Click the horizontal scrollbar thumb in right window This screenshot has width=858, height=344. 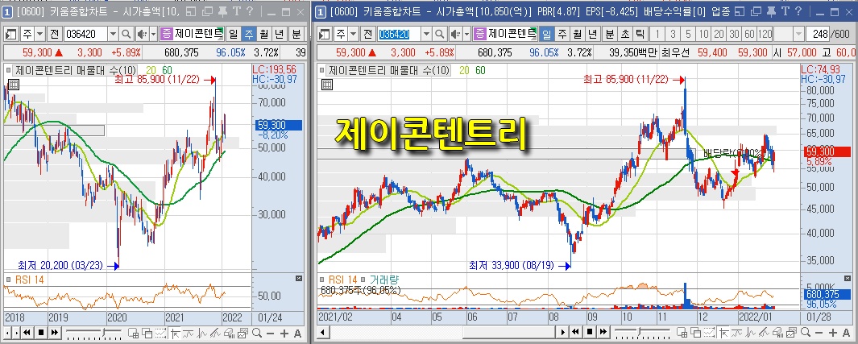point(508,332)
